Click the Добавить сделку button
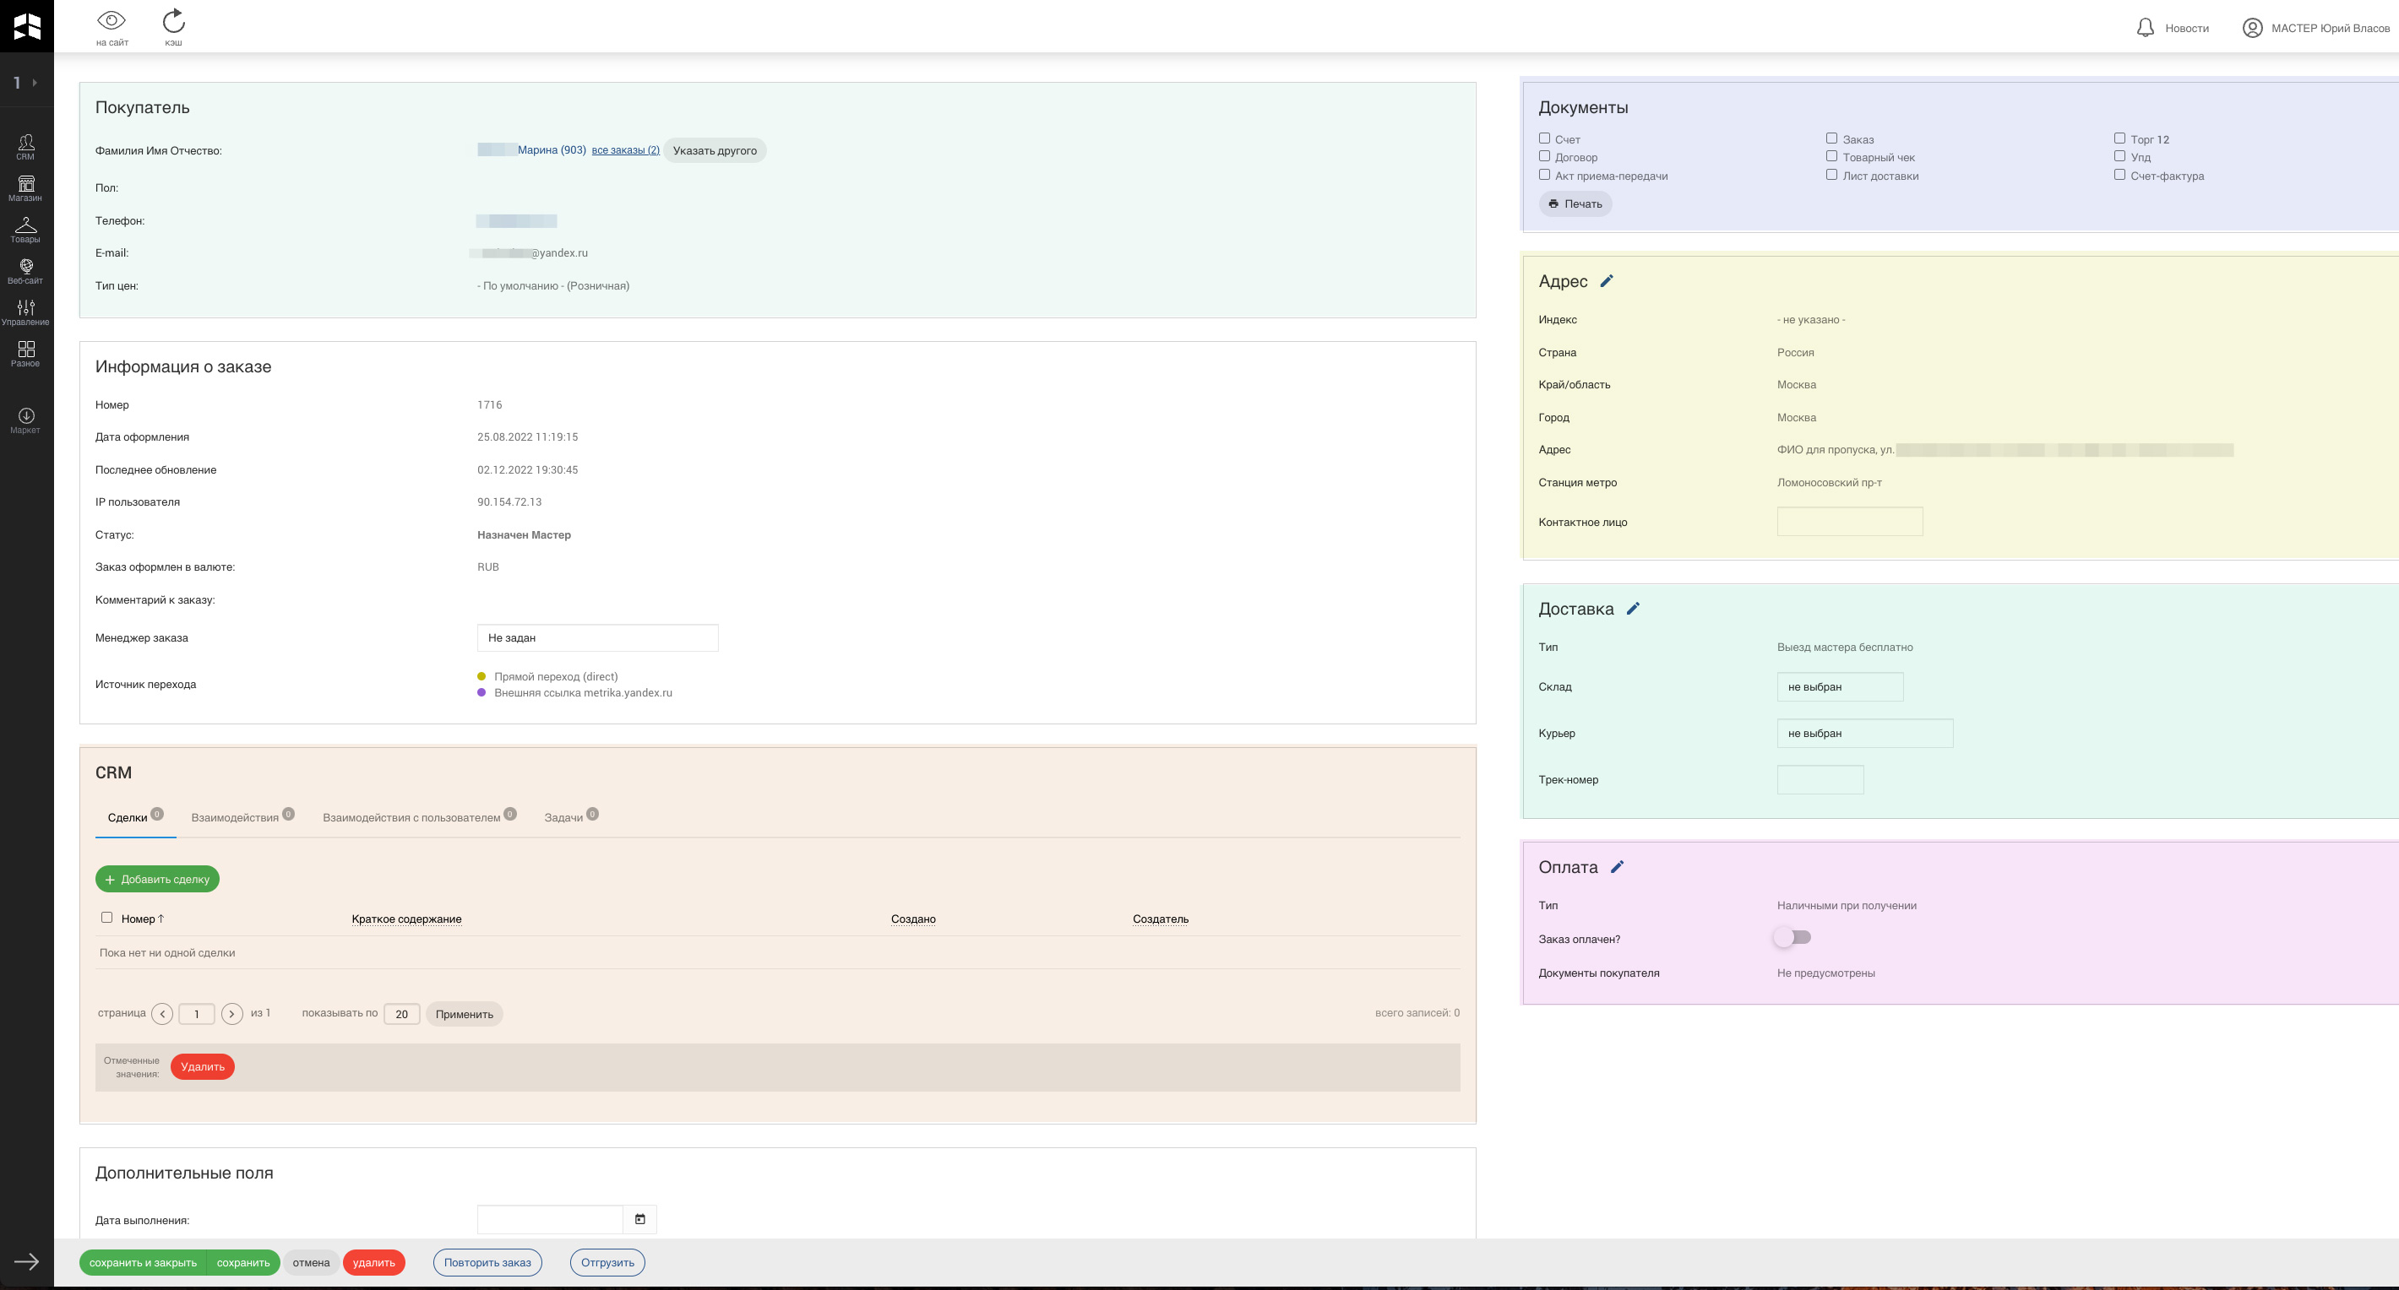This screenshot has height=1290, width=2399. 157,879
